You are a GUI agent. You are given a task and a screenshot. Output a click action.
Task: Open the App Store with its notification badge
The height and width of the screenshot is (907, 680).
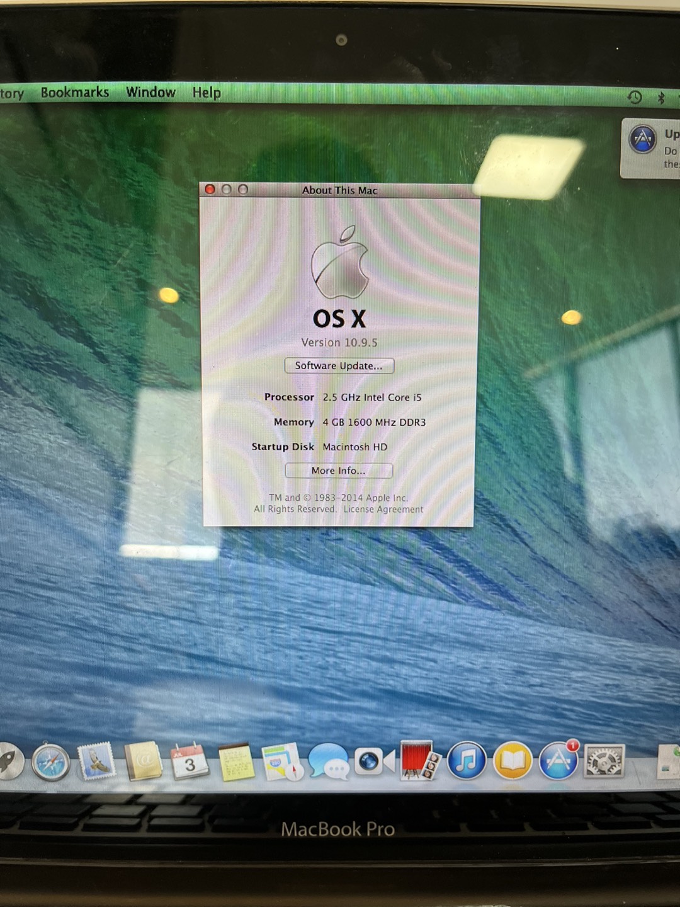click(557, 762)
